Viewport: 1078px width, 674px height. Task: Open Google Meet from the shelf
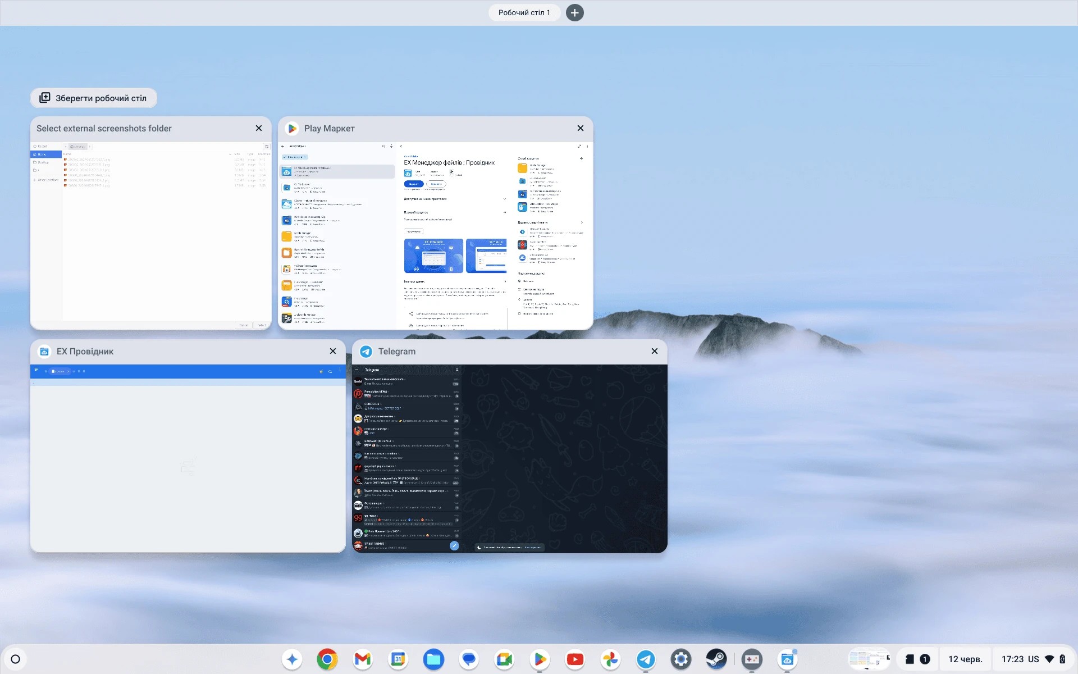coord(504,659)
